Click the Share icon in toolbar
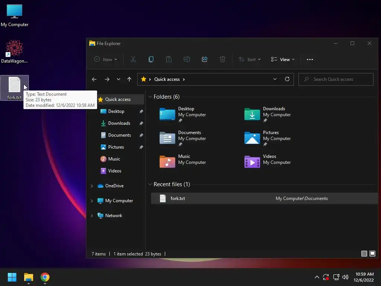This screenshot has width=381, height=286. [205, 59]
